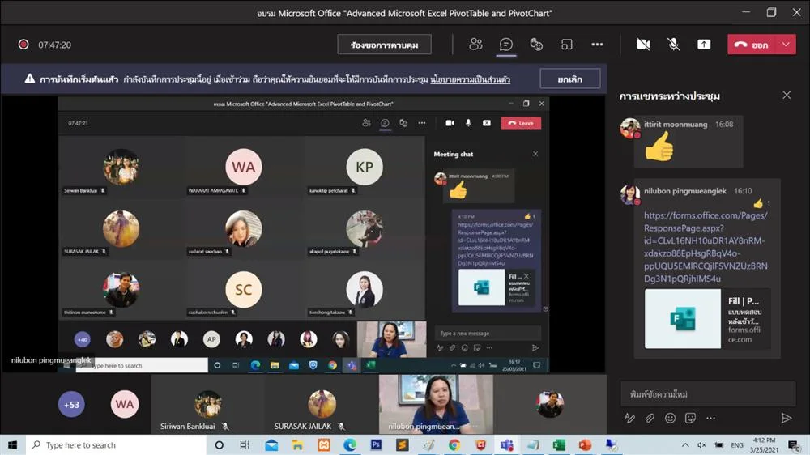Screen dimensions: 810x455
Task: Click the recording indicator dot
Action: (23, 45)
